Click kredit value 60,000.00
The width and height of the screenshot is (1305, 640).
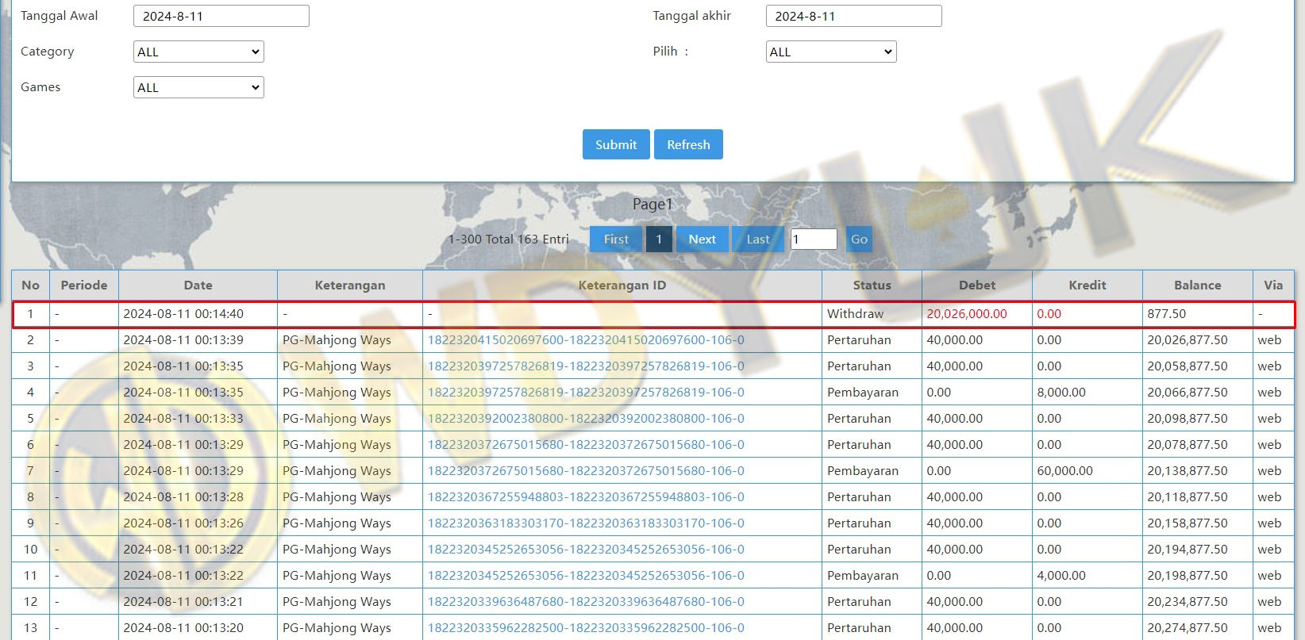tap(1064, 470)
